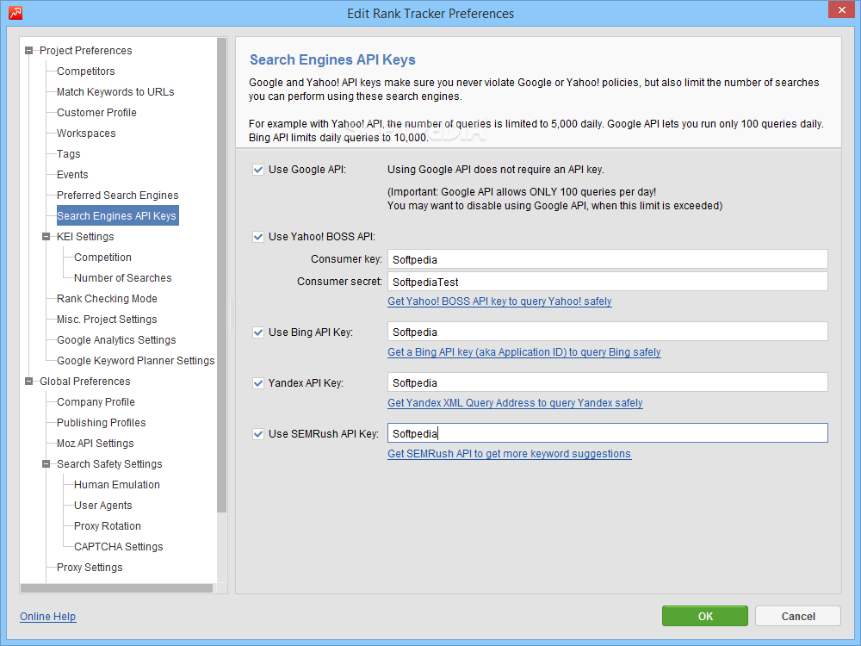Open Publishing Profiles
Image resolution: width=861 pixels, height=646 pixels.
102,423
